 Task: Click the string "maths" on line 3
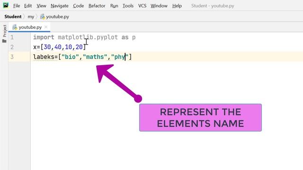pos(95,57)
